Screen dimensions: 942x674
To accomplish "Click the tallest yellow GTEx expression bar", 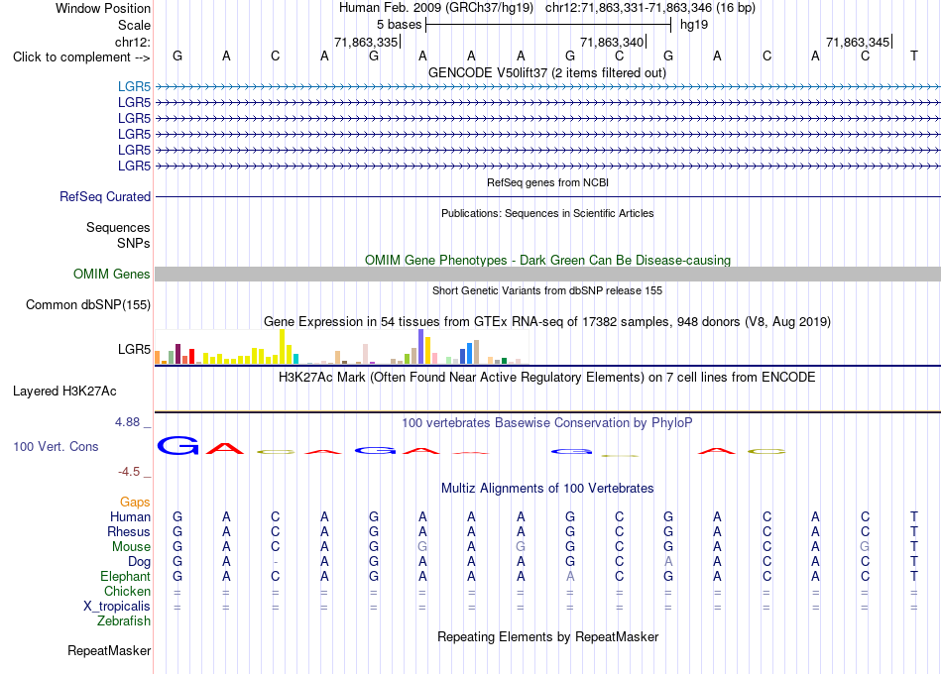I will point(282,347).
